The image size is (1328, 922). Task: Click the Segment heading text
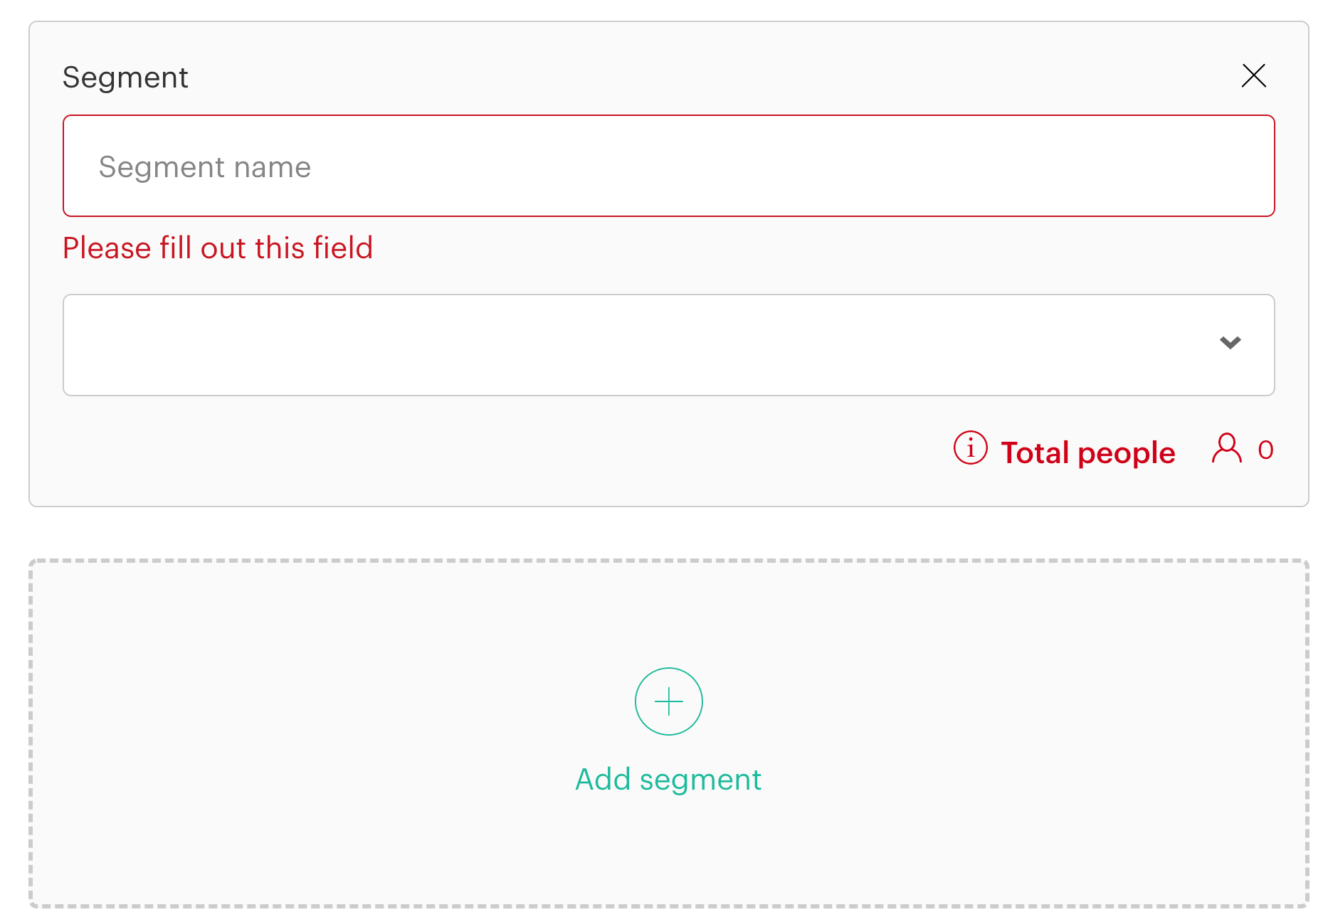click(x=125, y=78)
